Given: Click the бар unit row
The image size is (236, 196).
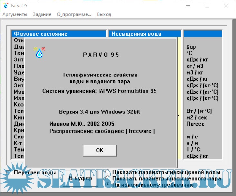Looking at the screenshot, I should tap(191, 47).
